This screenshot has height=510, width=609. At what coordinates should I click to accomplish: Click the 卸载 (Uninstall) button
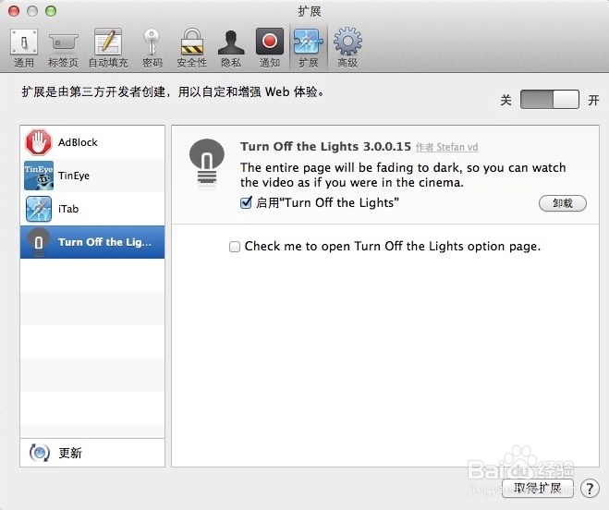click(x=563, y=203)
